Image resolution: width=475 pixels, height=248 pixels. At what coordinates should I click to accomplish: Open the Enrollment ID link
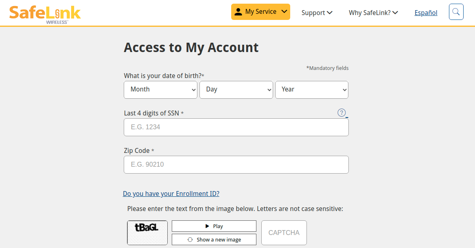click(x=171, y=194)
